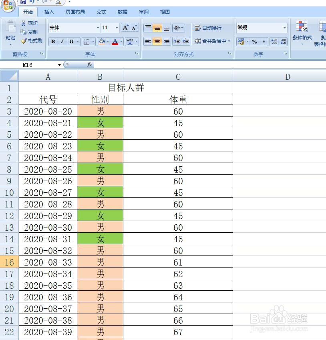Apply red font color A icon
Image resolution: width=326 pixels, height=340 pixels.
115,42
